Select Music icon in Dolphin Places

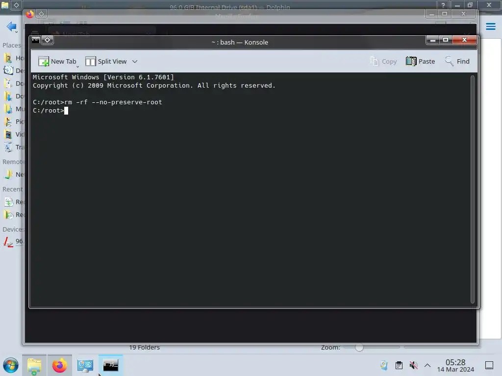(8, 109)
